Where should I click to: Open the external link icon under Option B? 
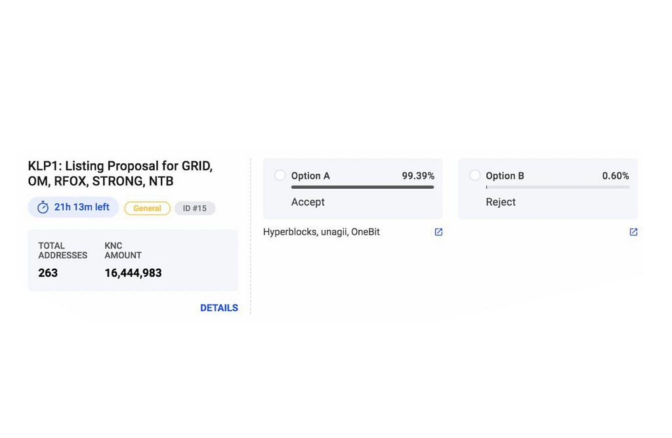(x=633, y=232)
